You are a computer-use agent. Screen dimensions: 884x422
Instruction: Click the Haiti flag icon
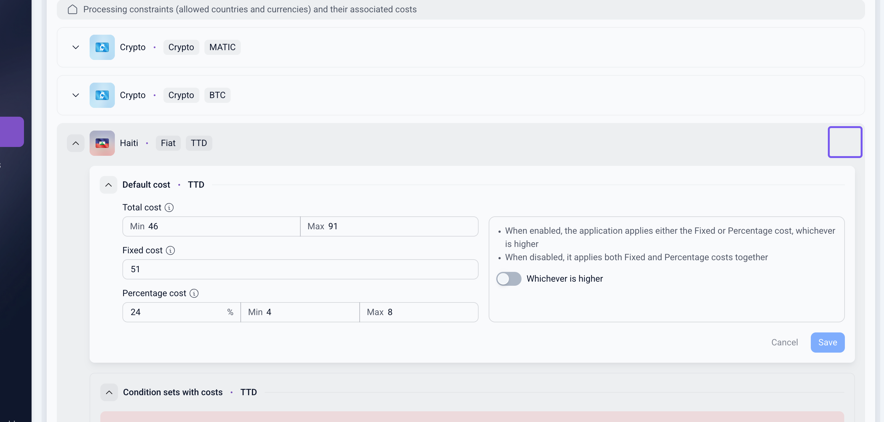pyautogui.click(x=102, y=144)
